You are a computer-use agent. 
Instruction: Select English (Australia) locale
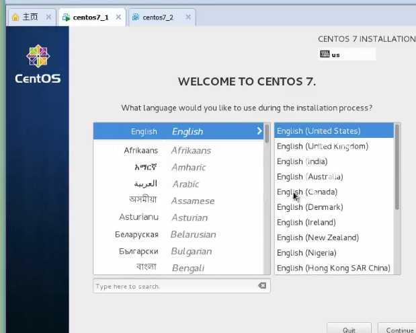[334, 176]
